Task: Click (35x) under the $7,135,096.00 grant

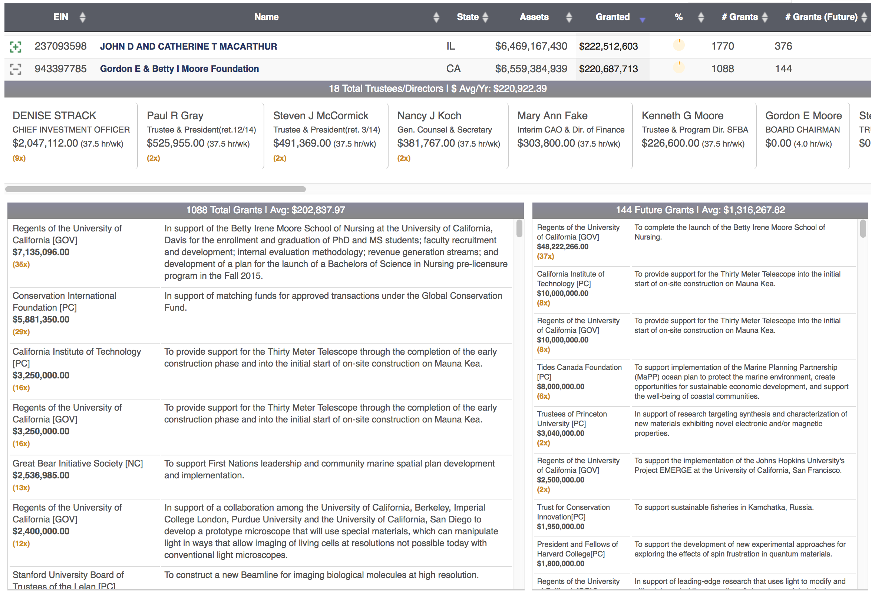Action: (21, 265)
